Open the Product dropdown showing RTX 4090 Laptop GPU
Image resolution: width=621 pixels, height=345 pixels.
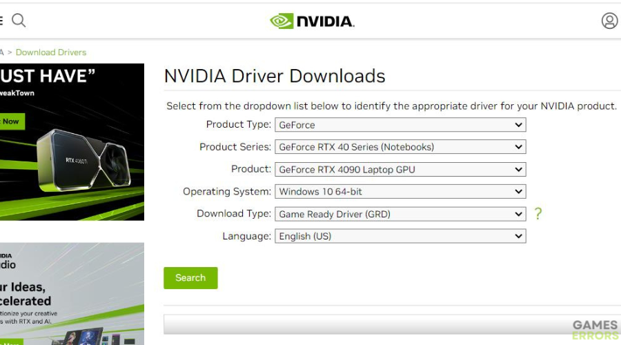(400, 170)
